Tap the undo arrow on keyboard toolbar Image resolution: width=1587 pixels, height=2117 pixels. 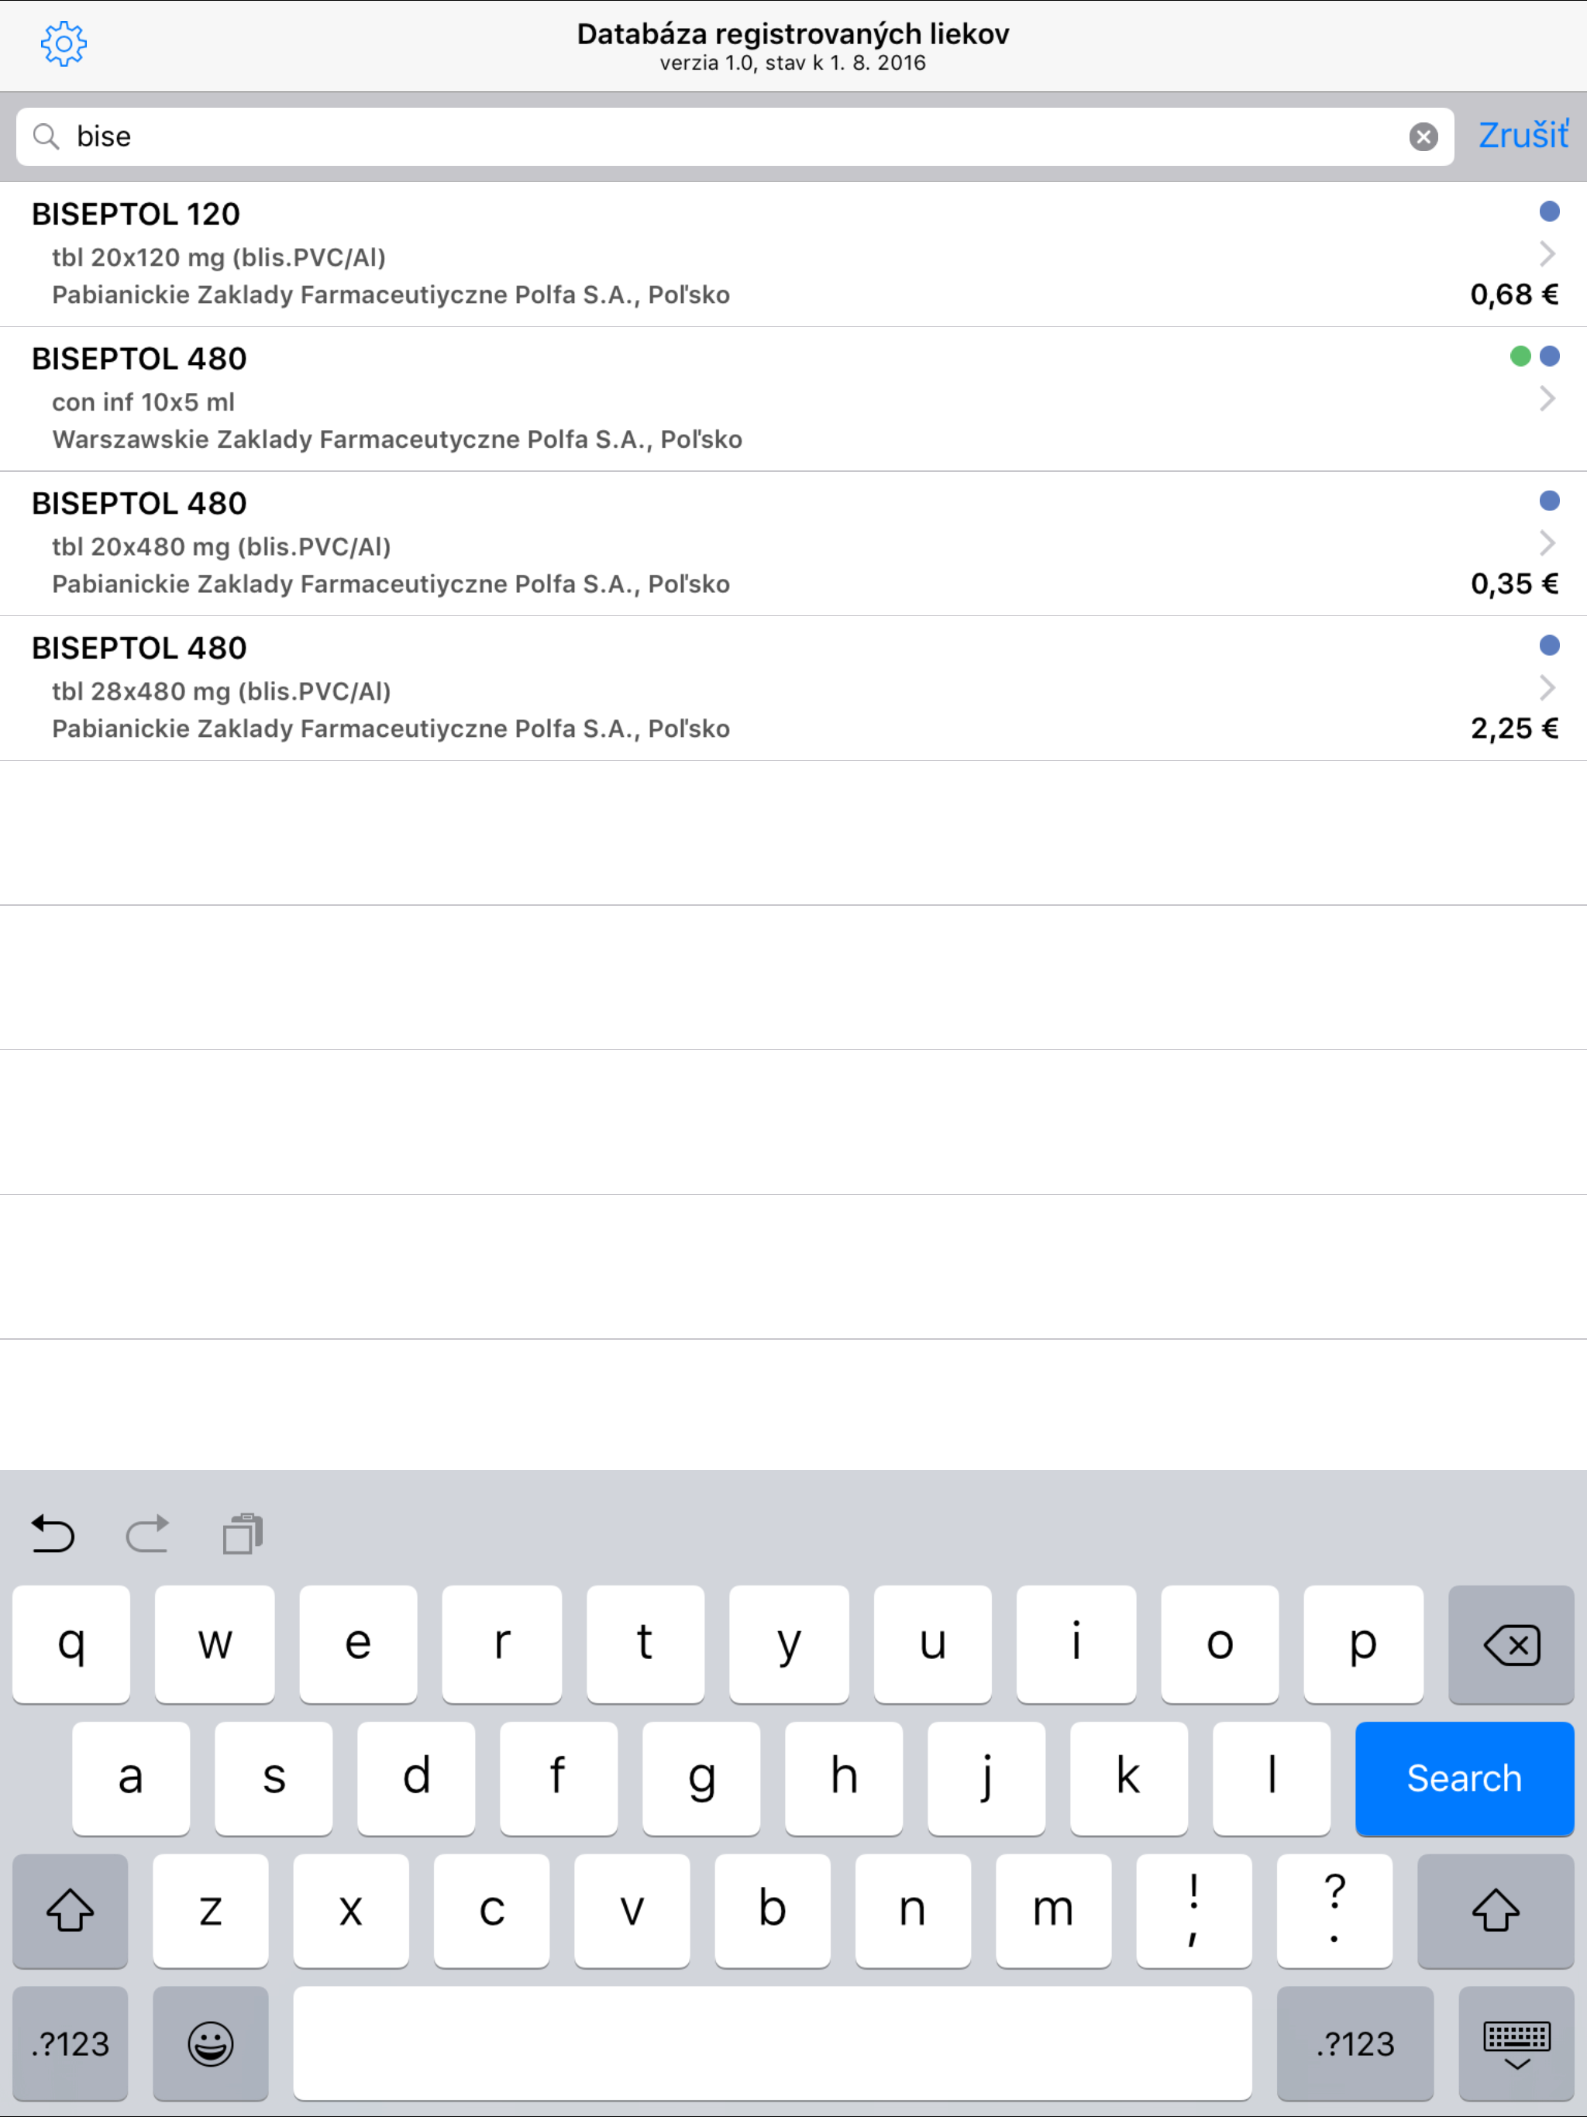click(53, 1534)
